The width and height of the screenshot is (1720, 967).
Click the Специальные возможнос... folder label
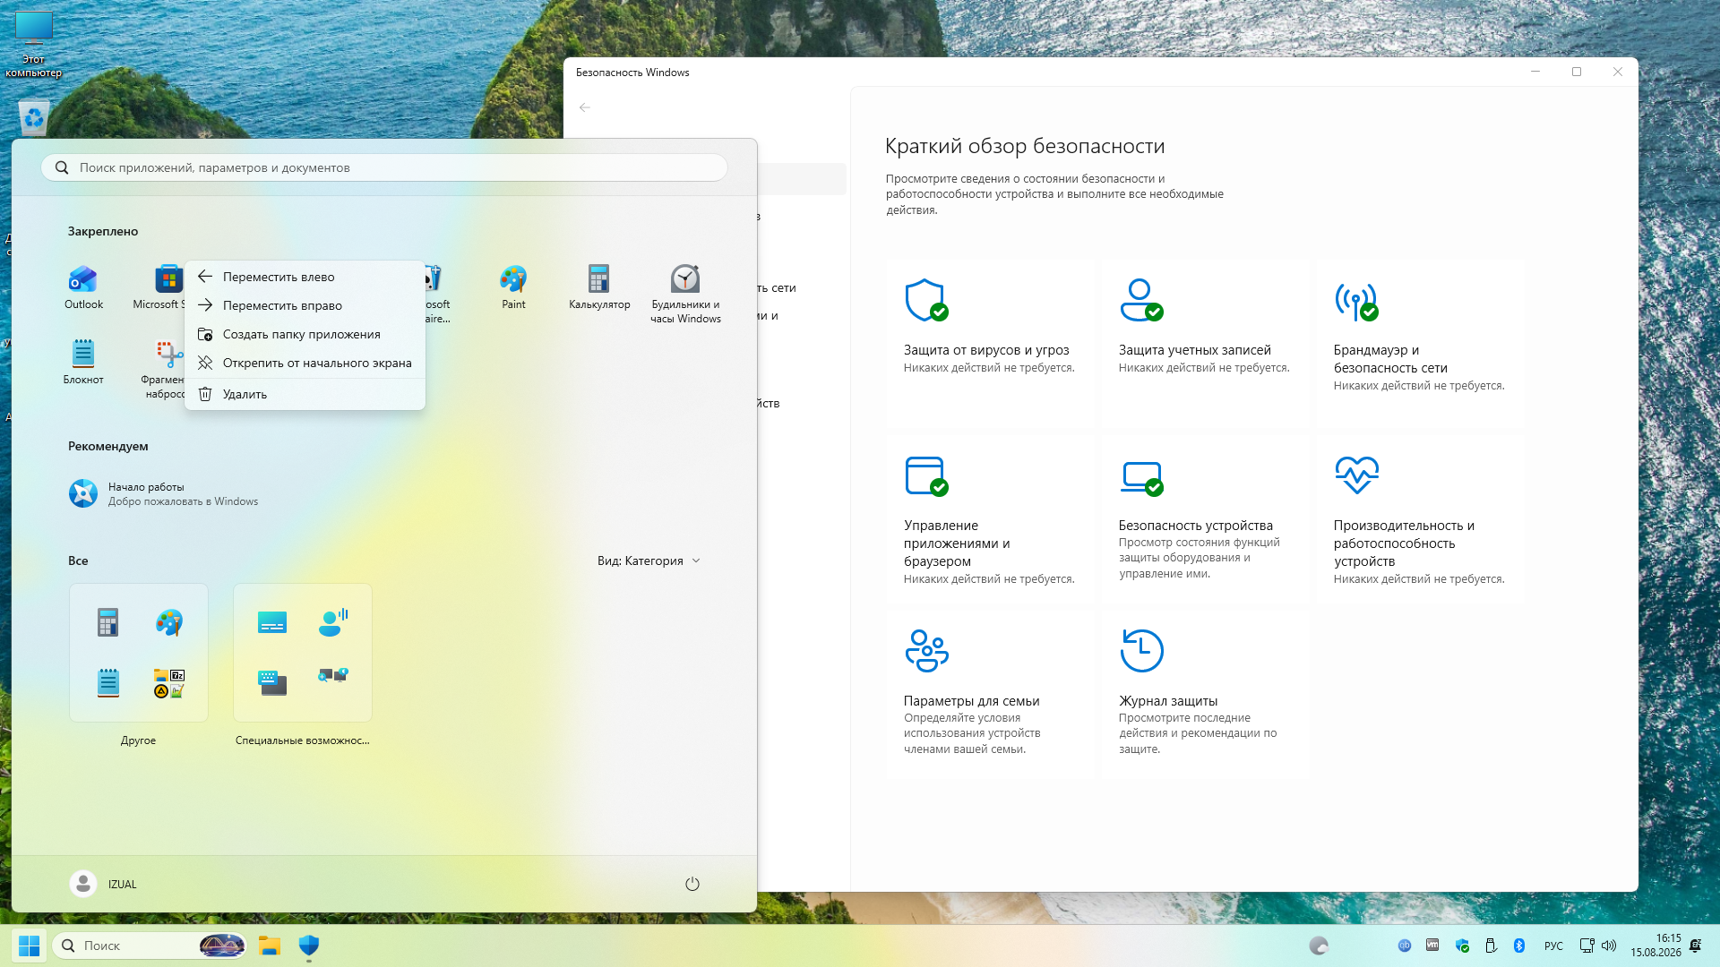point(302,740)
